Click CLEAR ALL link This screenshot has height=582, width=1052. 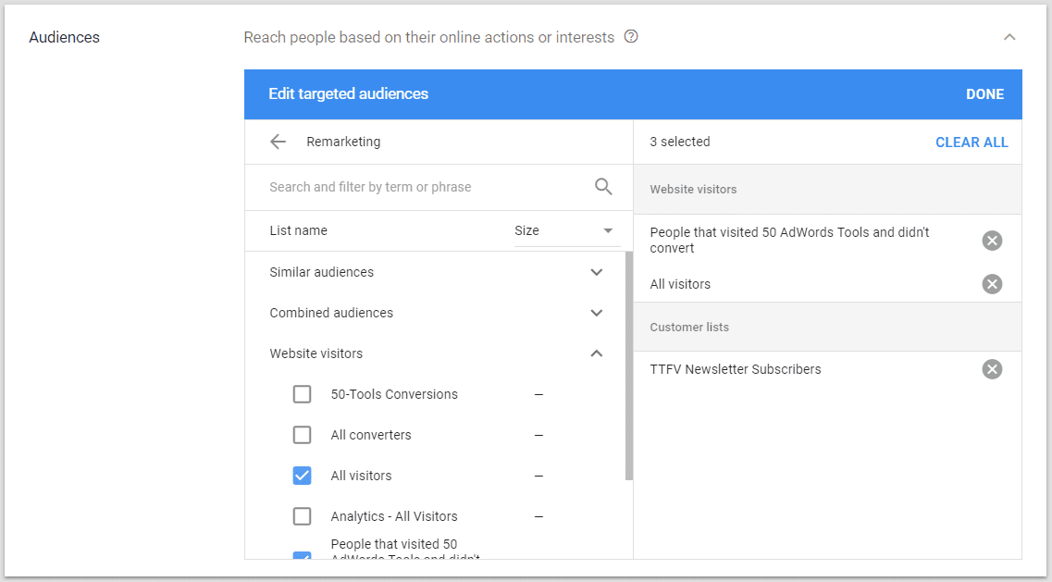pos(972,142)
